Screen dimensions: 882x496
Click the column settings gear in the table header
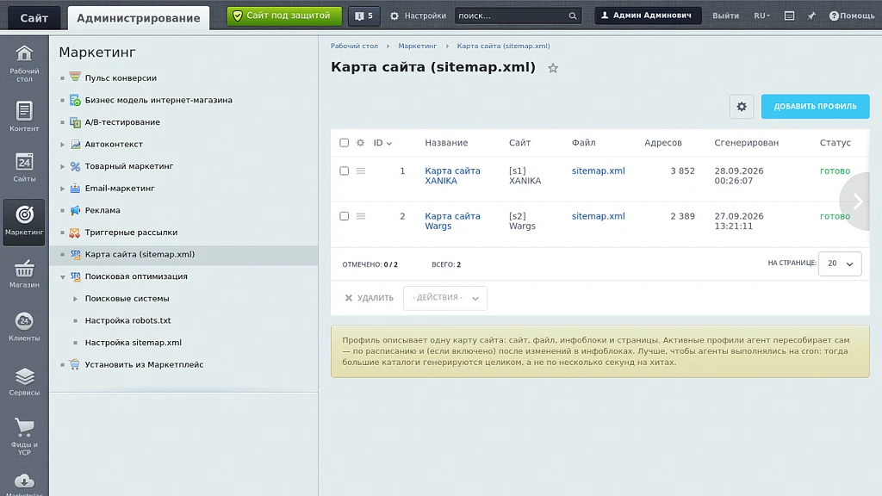tap(361, 143)
